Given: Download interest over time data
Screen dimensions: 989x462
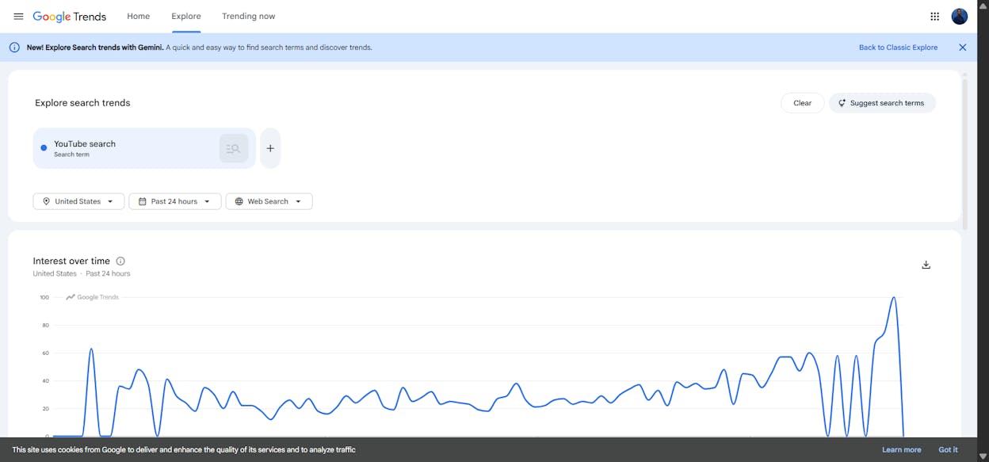Looking at the screenshot, I should tap(926, 265).
